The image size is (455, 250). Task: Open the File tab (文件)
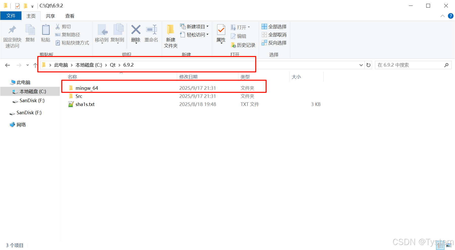(11, 16)
